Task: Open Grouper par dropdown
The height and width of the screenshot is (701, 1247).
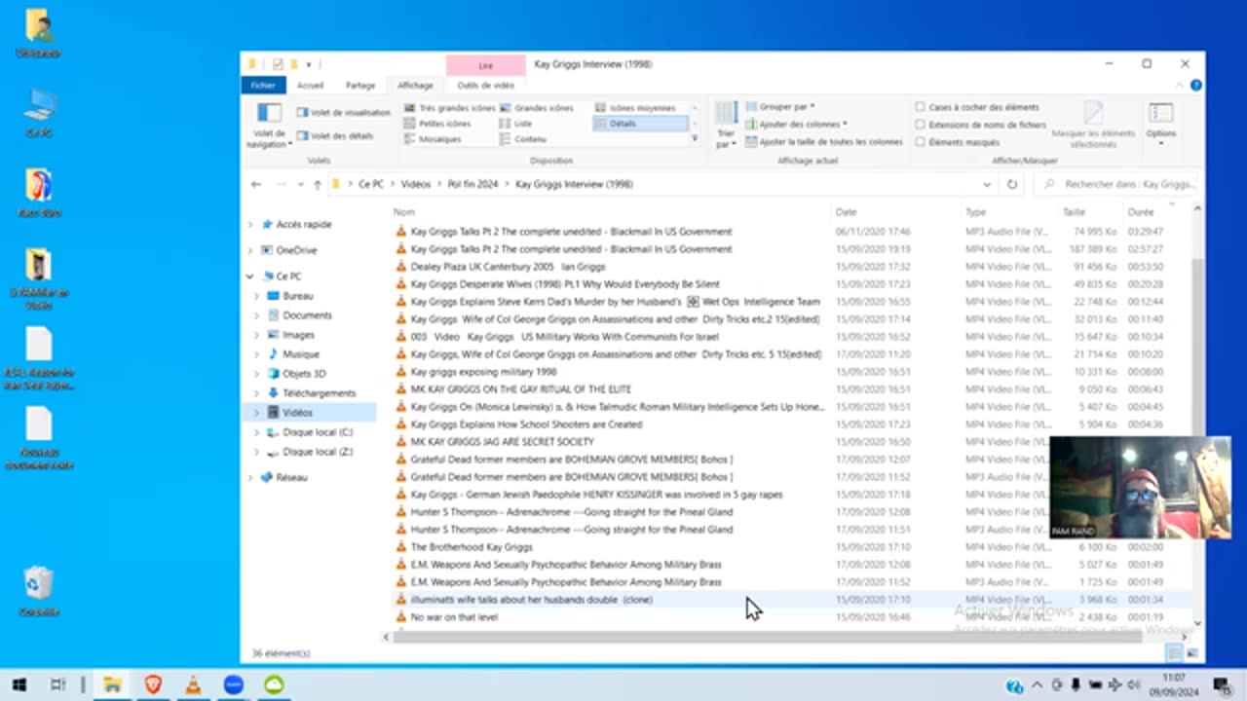Action: click(x=780, y=107)
